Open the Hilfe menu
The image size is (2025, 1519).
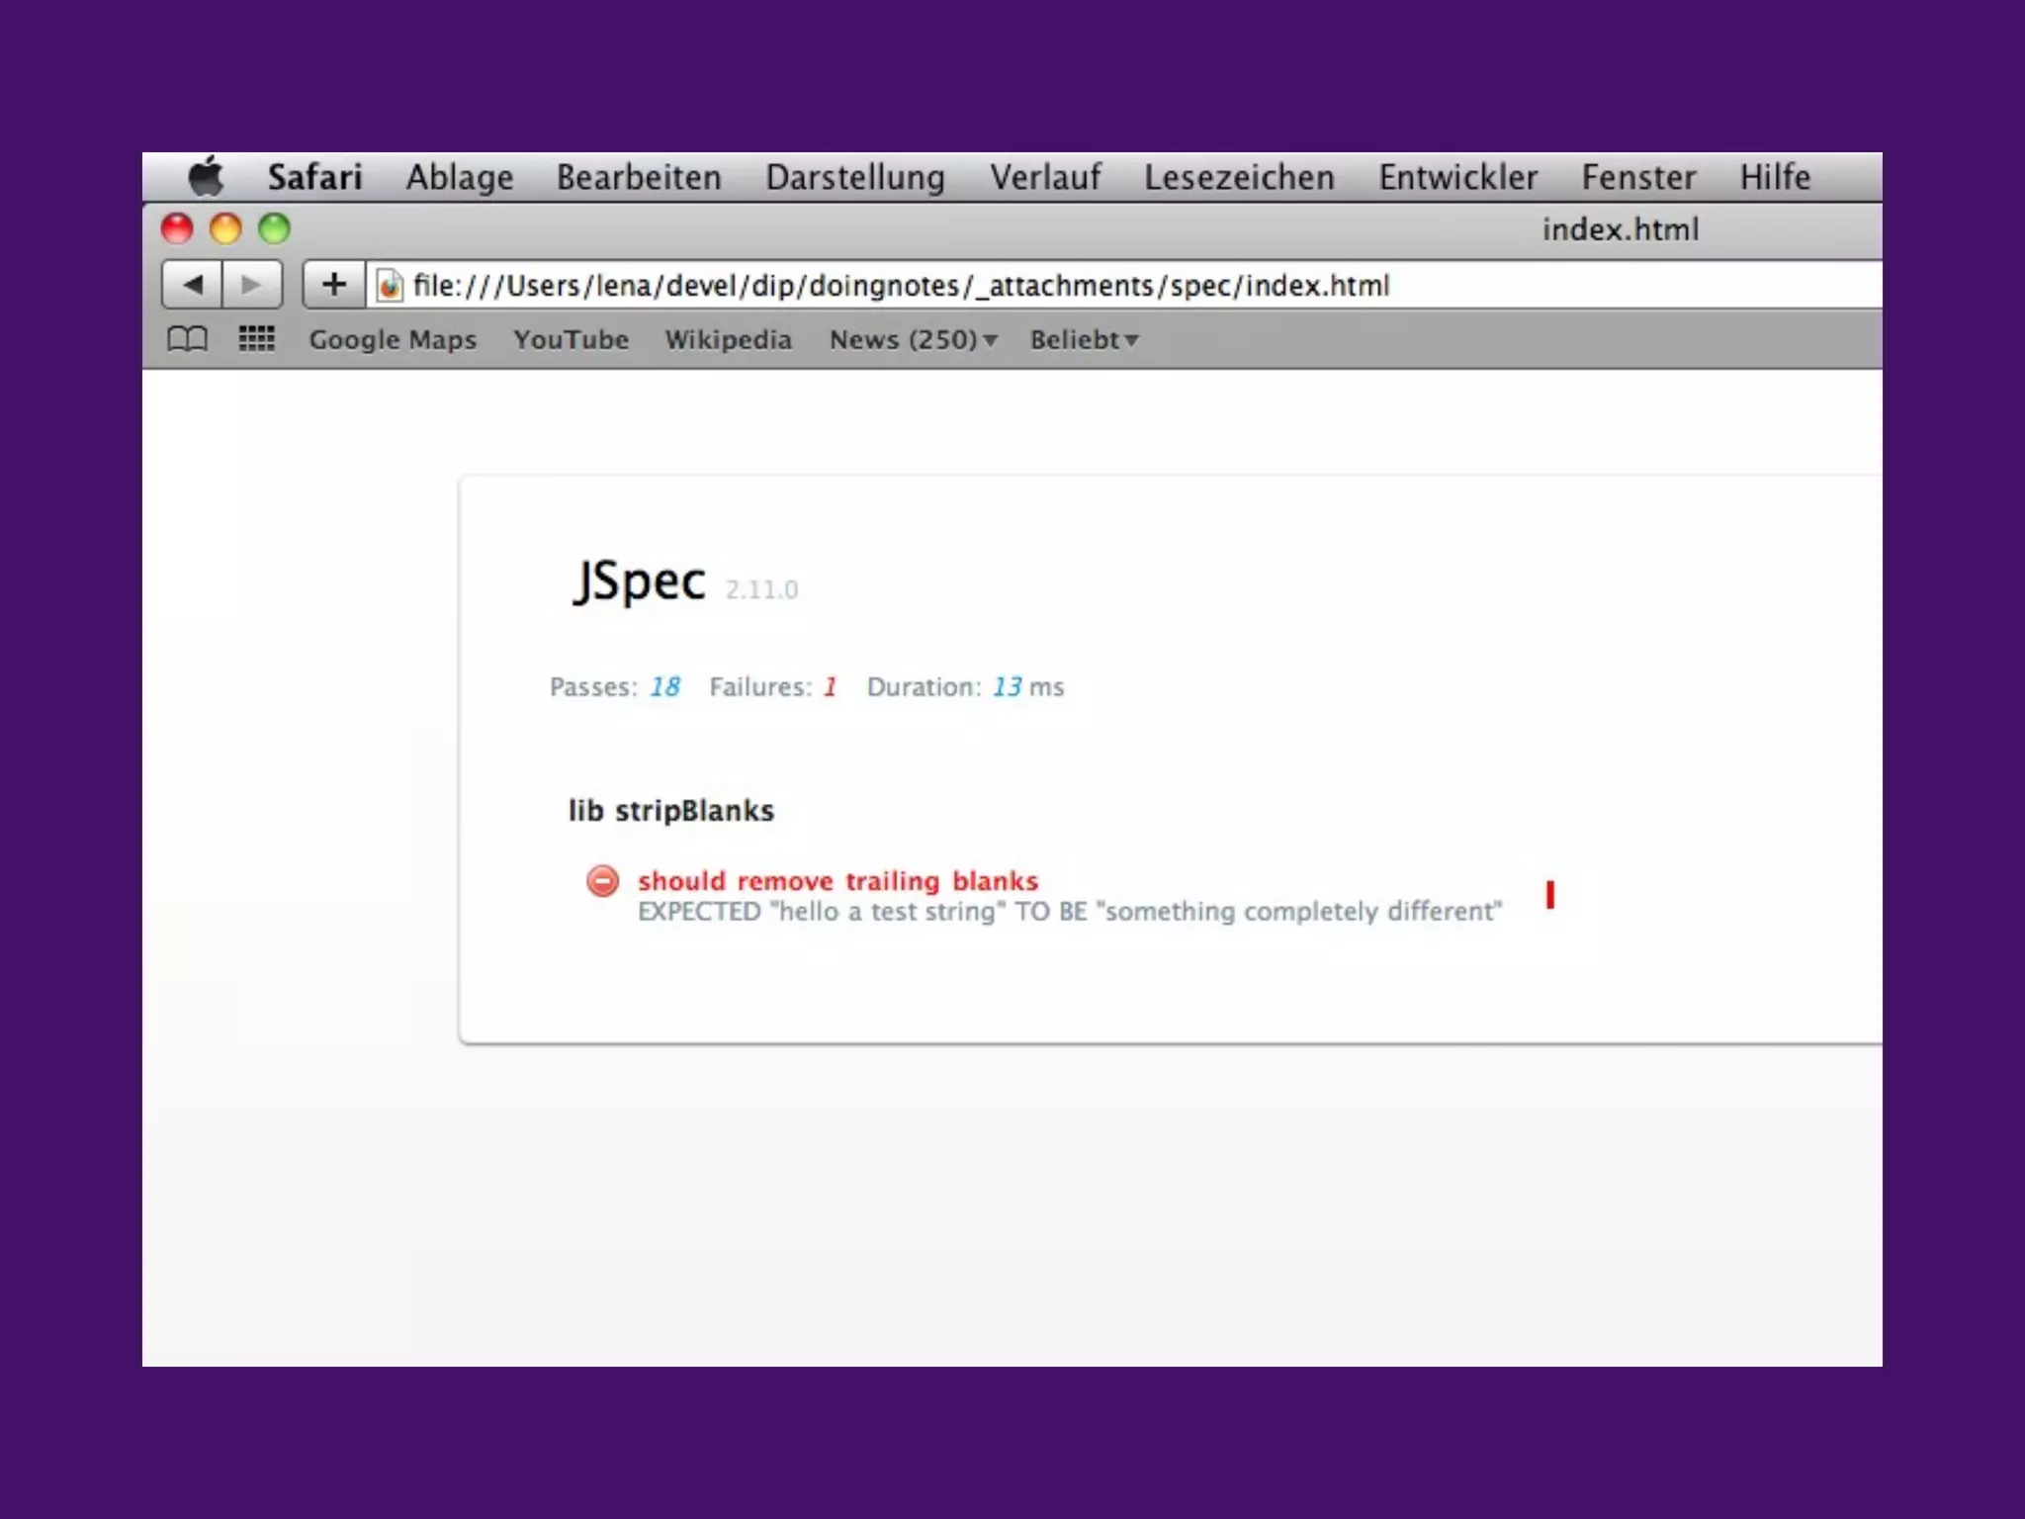(1775, 177)
